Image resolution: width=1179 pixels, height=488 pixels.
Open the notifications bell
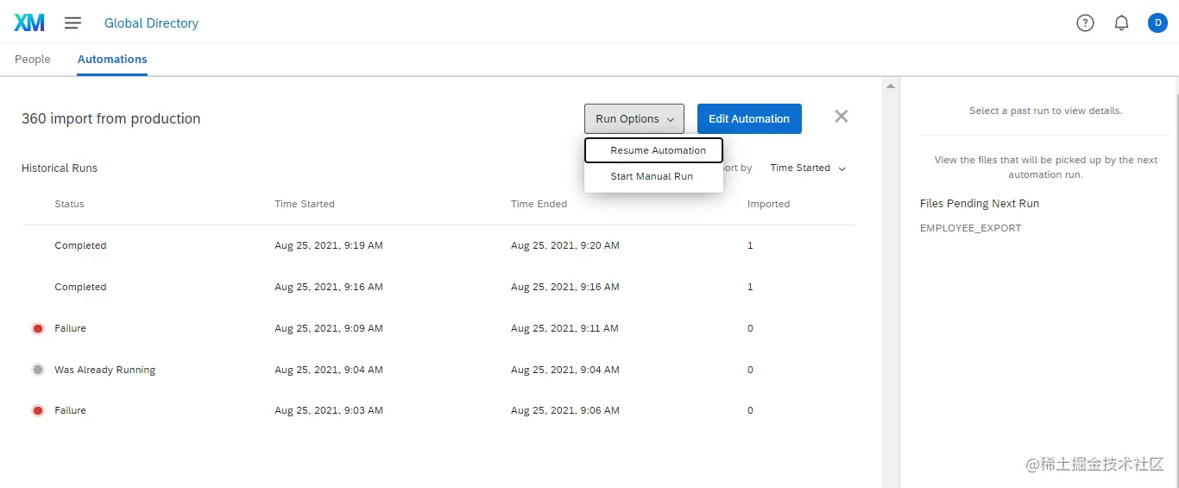click(1121, 23)
